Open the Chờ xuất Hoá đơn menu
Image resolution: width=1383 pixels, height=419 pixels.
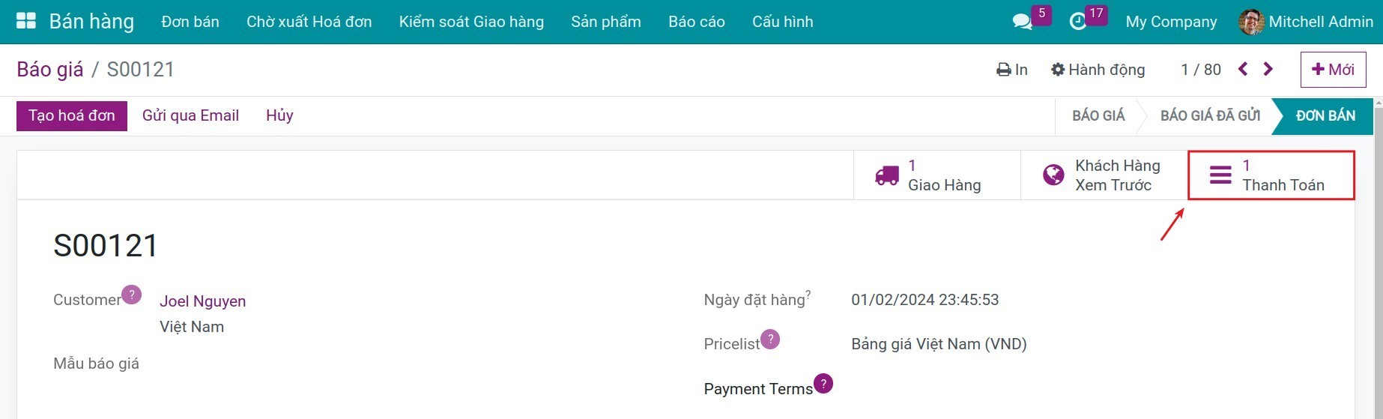tap(309, 22)
